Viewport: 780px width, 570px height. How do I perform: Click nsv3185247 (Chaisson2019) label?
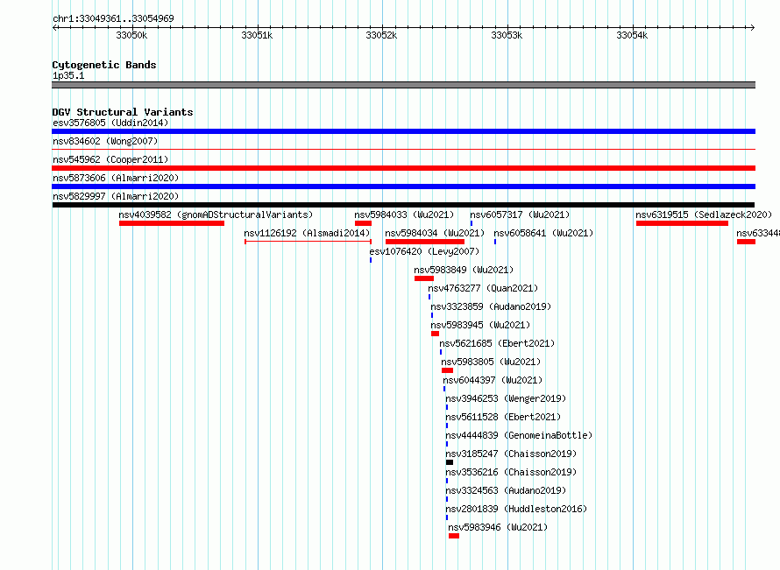(x=511, y=454)
